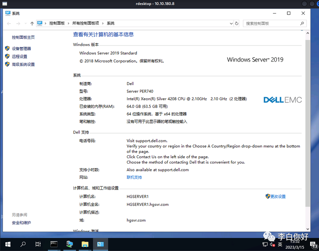Click scrollbar up arrow
The height and width of the screenshot is (251, 319).
point(308,33)
